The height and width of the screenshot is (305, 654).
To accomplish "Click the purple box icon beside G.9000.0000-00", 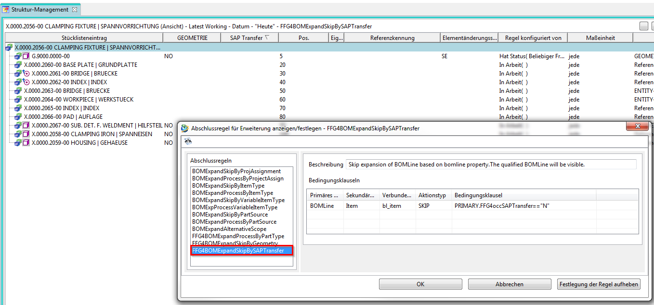I will tap(26, 56).
